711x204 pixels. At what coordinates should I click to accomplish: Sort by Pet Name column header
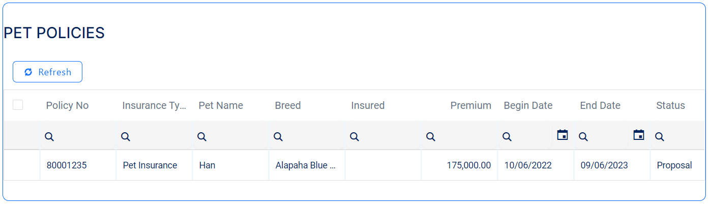pos(221,105)
